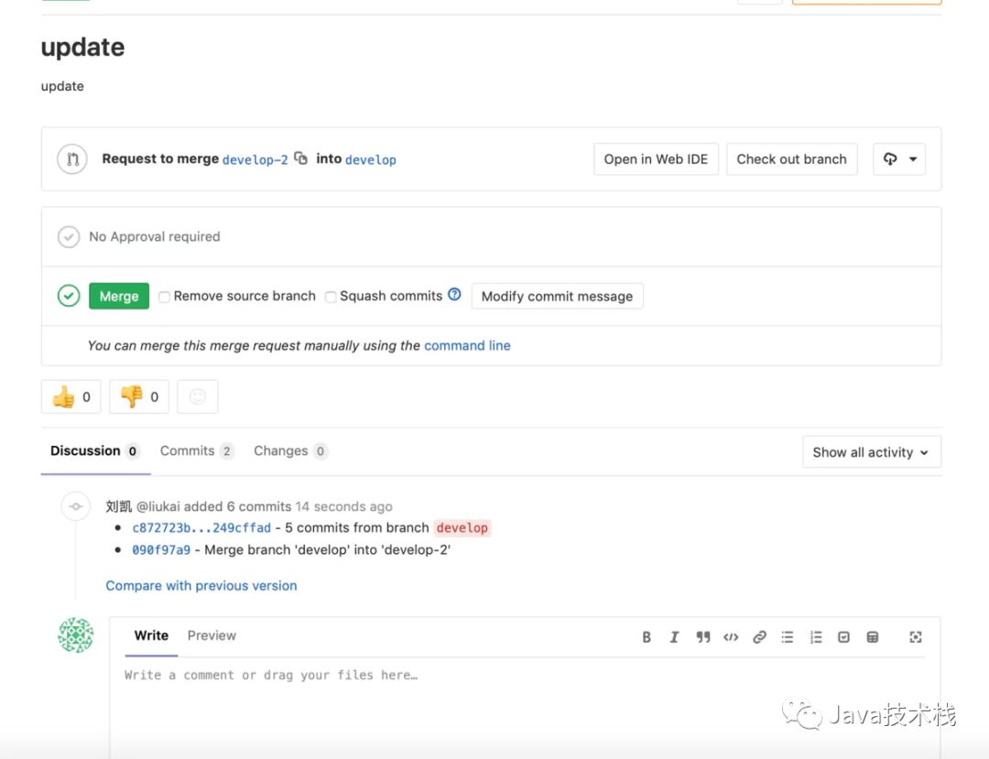The width and height of the screenshot is (989, 759).
Task: Insert a table in the comment
Action: click(x=873, y=637)
